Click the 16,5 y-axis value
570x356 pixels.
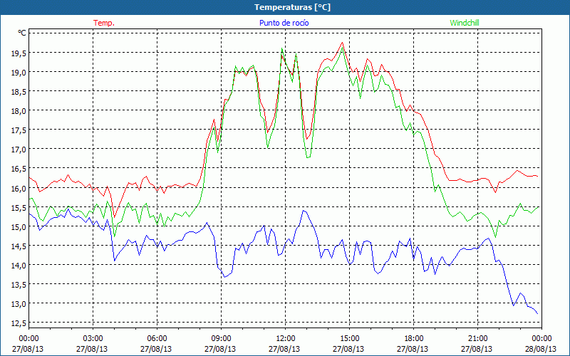(x=19, y=169)
